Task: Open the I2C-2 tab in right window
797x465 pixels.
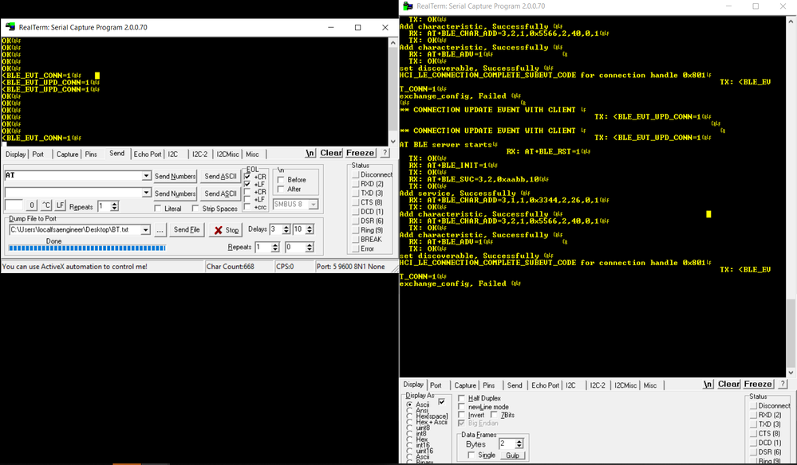Action: [x=598, y=385]
